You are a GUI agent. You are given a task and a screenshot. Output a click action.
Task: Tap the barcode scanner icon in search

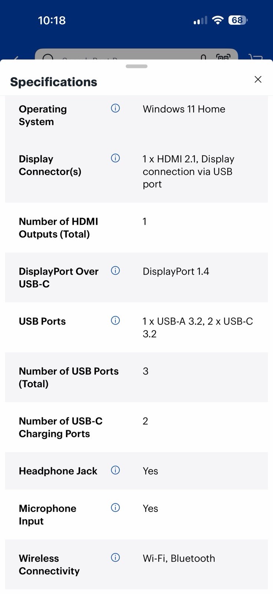[x=223, y=57]
